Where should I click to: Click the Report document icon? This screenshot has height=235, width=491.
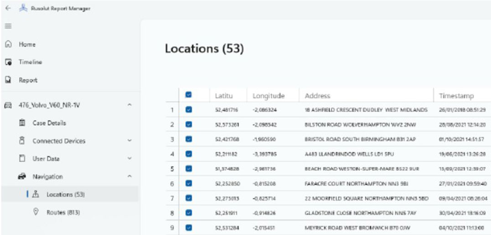(8, 80)
